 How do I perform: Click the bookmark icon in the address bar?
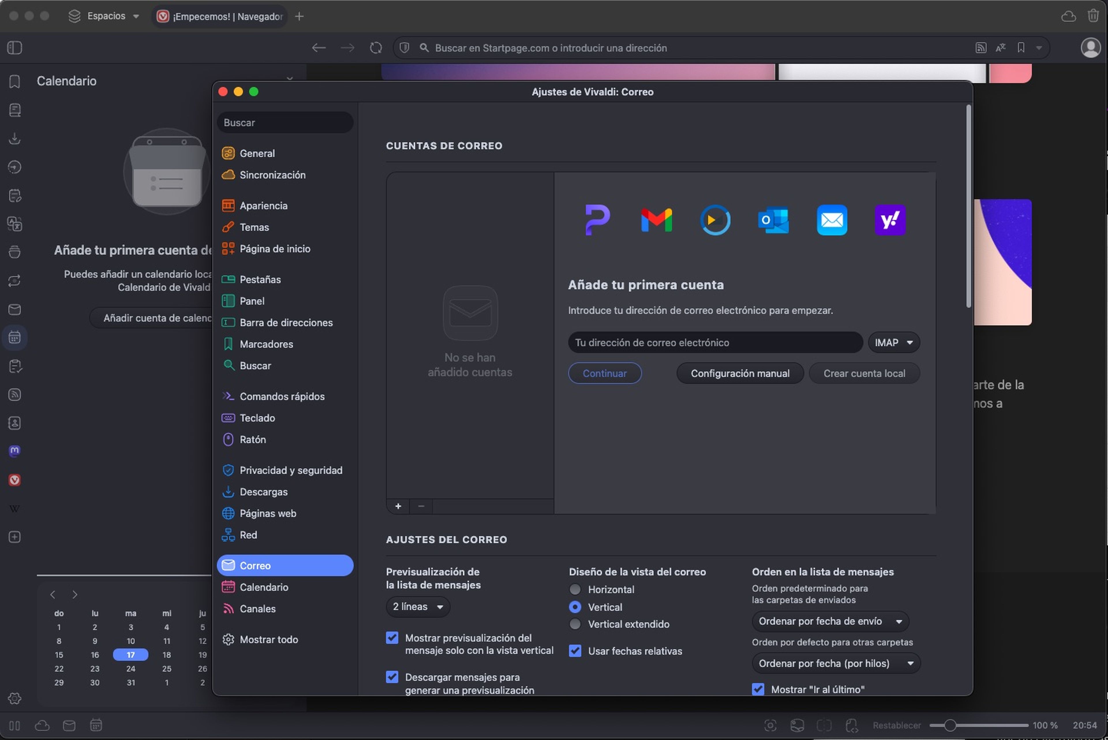coord(1021,48)
